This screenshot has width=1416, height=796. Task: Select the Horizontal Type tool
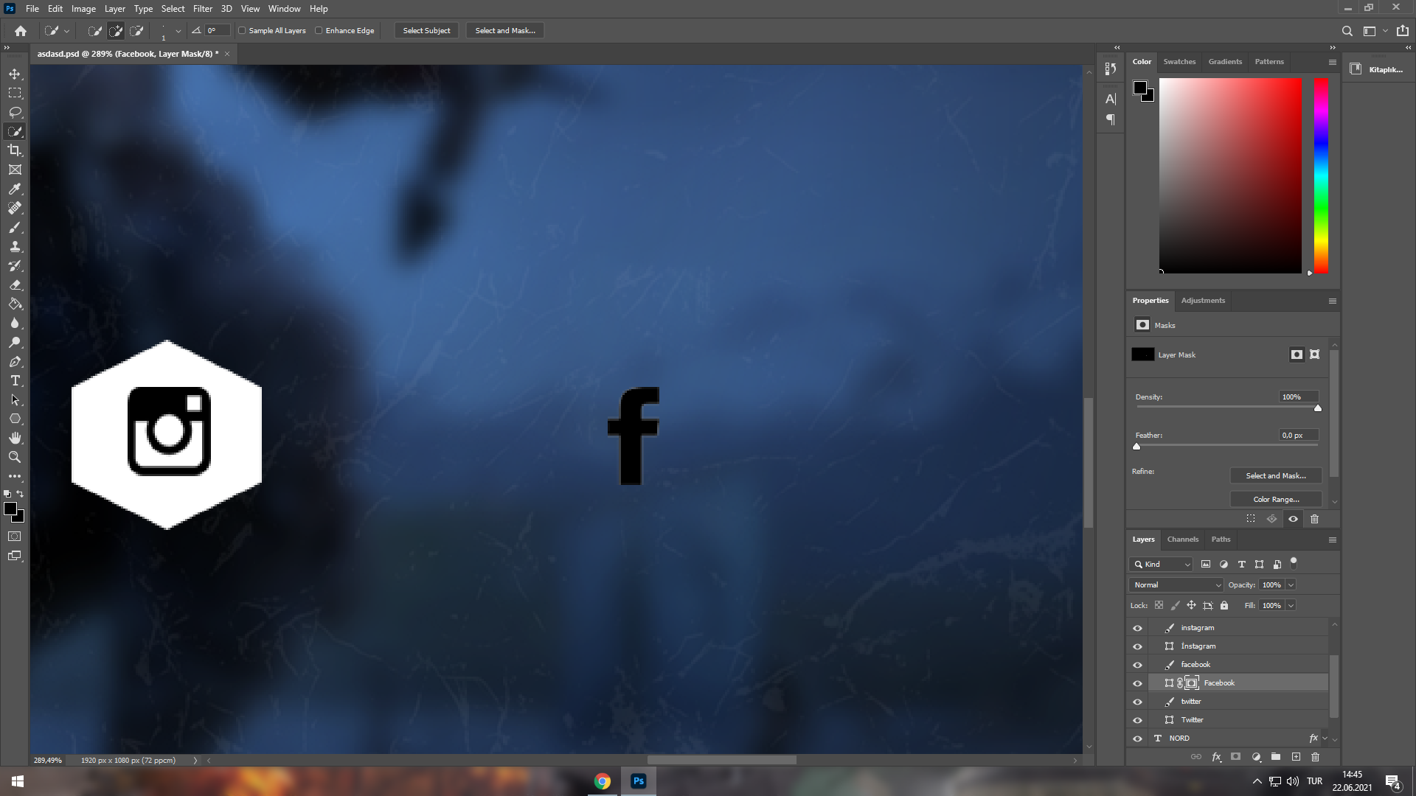[15, 380]
